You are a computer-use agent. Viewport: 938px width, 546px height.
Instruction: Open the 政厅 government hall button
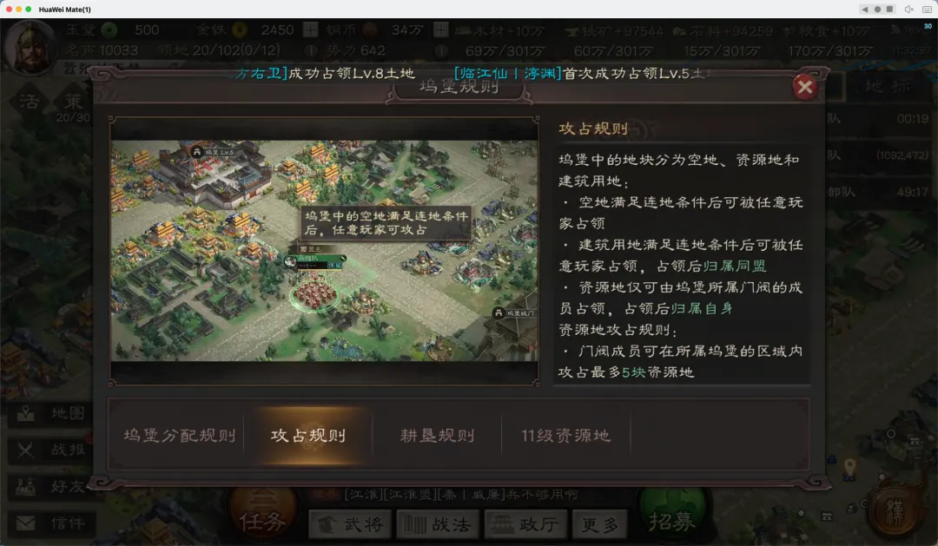pyautogui.click(x=525, y=524)
